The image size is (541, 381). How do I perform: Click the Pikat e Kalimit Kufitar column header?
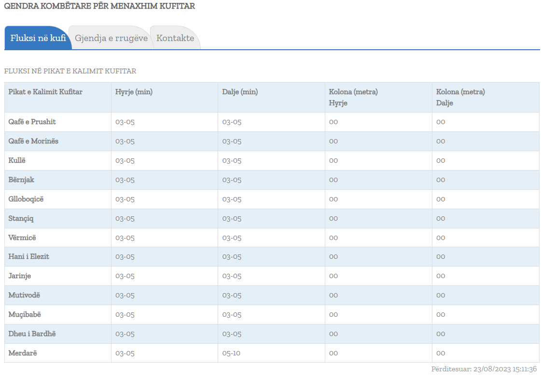(x=45, y=92)
